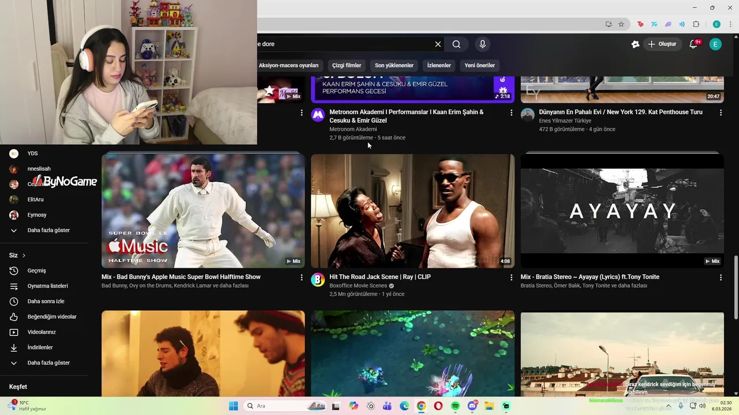
Task: Open Microsoft Edge from the taskbar
Action: coord(405,406)
